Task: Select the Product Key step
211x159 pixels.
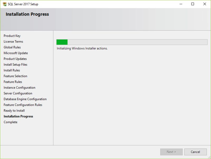Action: pyautogui.click(x=12, y=36)
